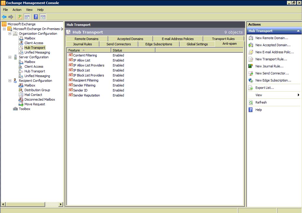
Task: Collapse the Recipient Configuration node
Action: coord(10,81)
